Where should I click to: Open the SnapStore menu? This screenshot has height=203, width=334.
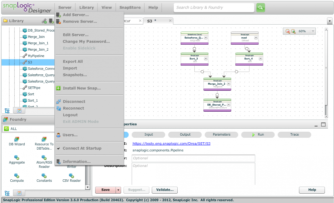(x=130, y=7)
